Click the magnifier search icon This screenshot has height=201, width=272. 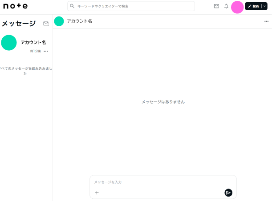[x=72, y=6]
